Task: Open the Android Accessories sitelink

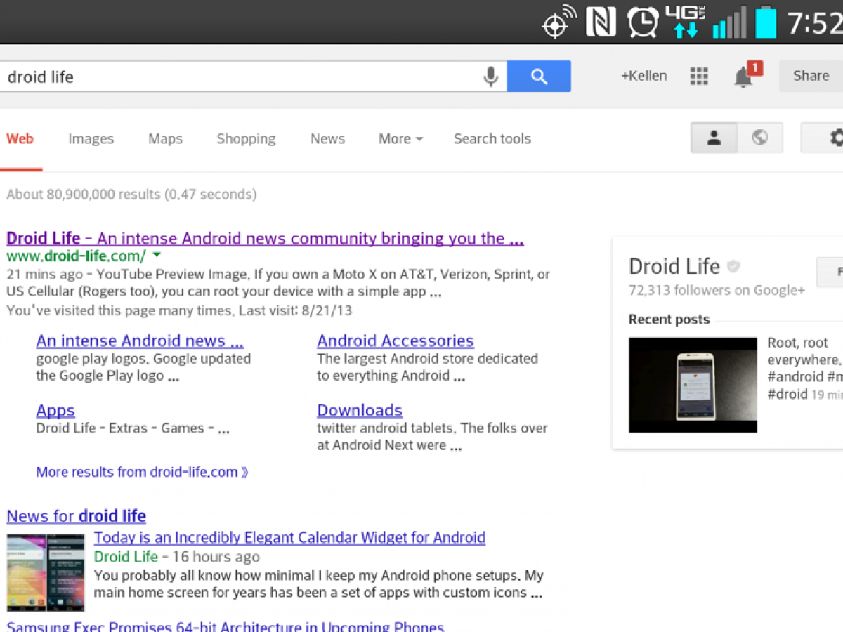Action: (x=395, y=341)
